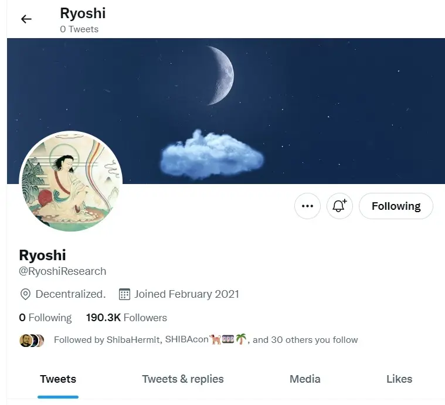Select the Tweets tab

pos(58,379)
